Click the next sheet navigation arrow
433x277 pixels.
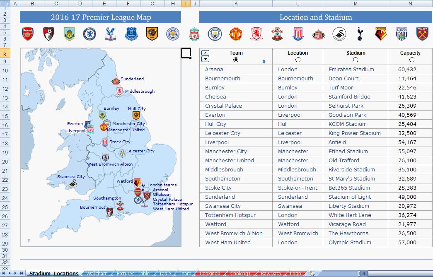coord(15,273)
